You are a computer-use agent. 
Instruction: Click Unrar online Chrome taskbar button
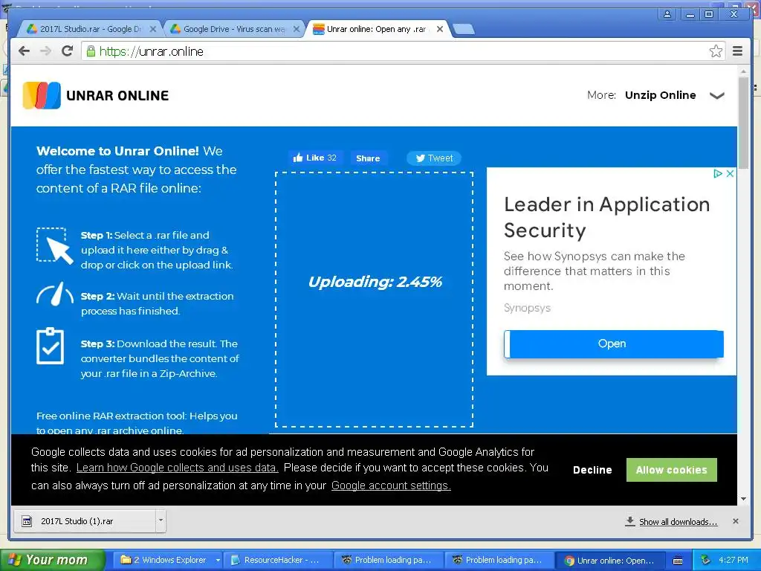pyautogui.click(x=610, y=561)
